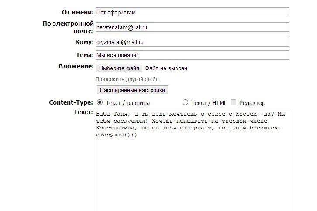Screen dimensions: 317x211
Task: Click the Текст label beside message box
Action: tap(83, 112)
